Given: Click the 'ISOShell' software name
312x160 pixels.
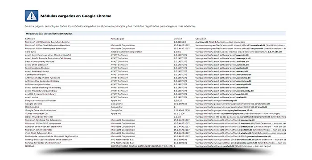Looking at the screenshot, I should (30, 146).
